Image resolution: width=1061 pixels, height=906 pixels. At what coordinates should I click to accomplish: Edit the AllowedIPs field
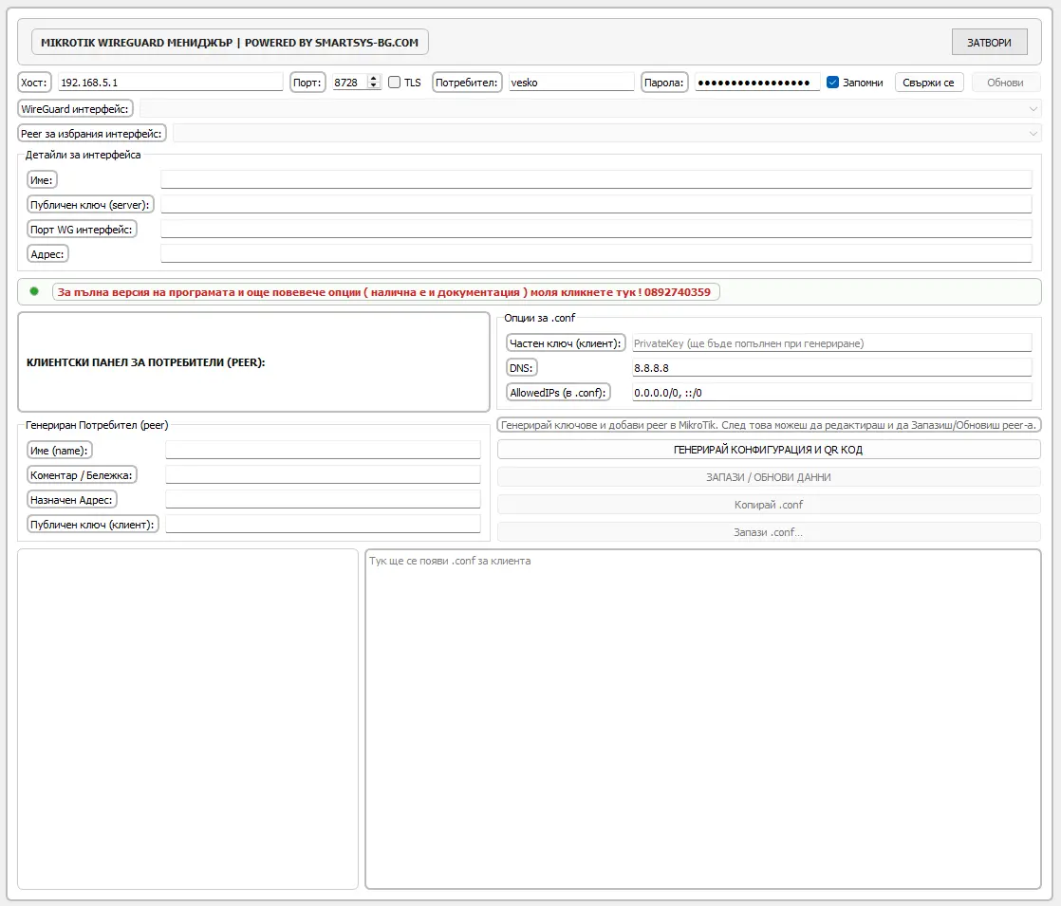click(x=830, y=393)
